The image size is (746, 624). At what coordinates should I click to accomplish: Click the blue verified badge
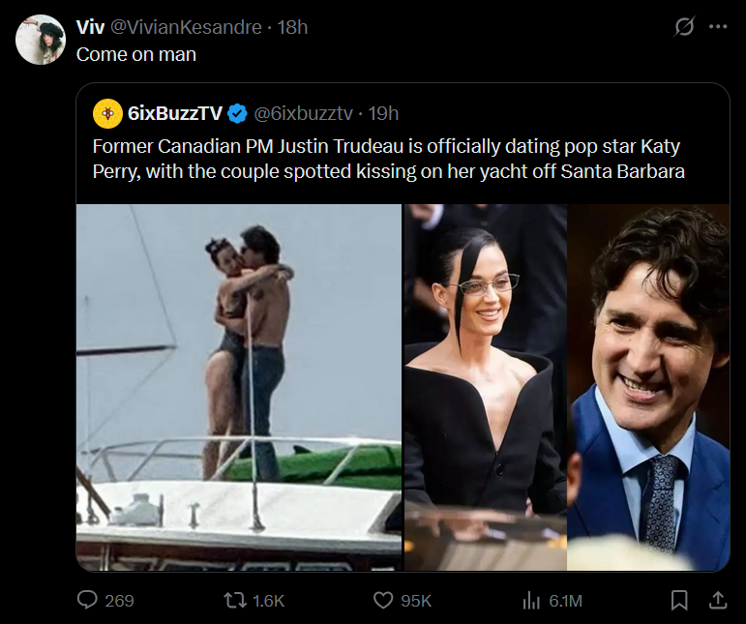coord(237,113)
